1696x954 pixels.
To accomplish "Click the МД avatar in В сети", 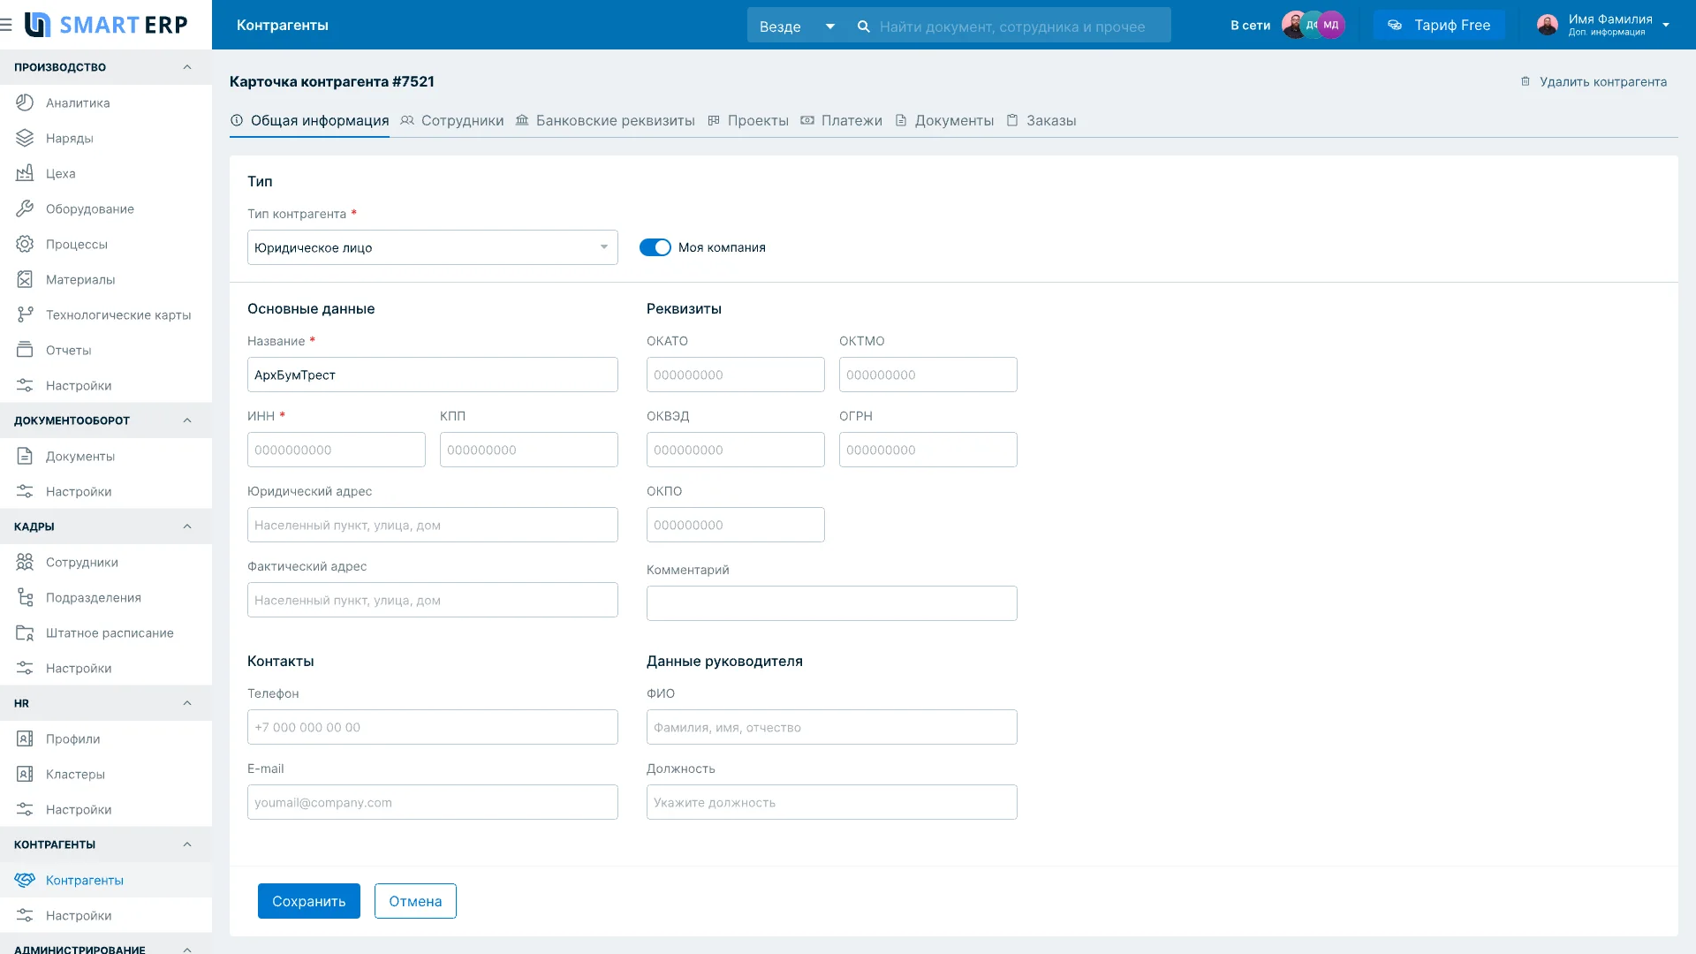I will [x=1331, y=25].
